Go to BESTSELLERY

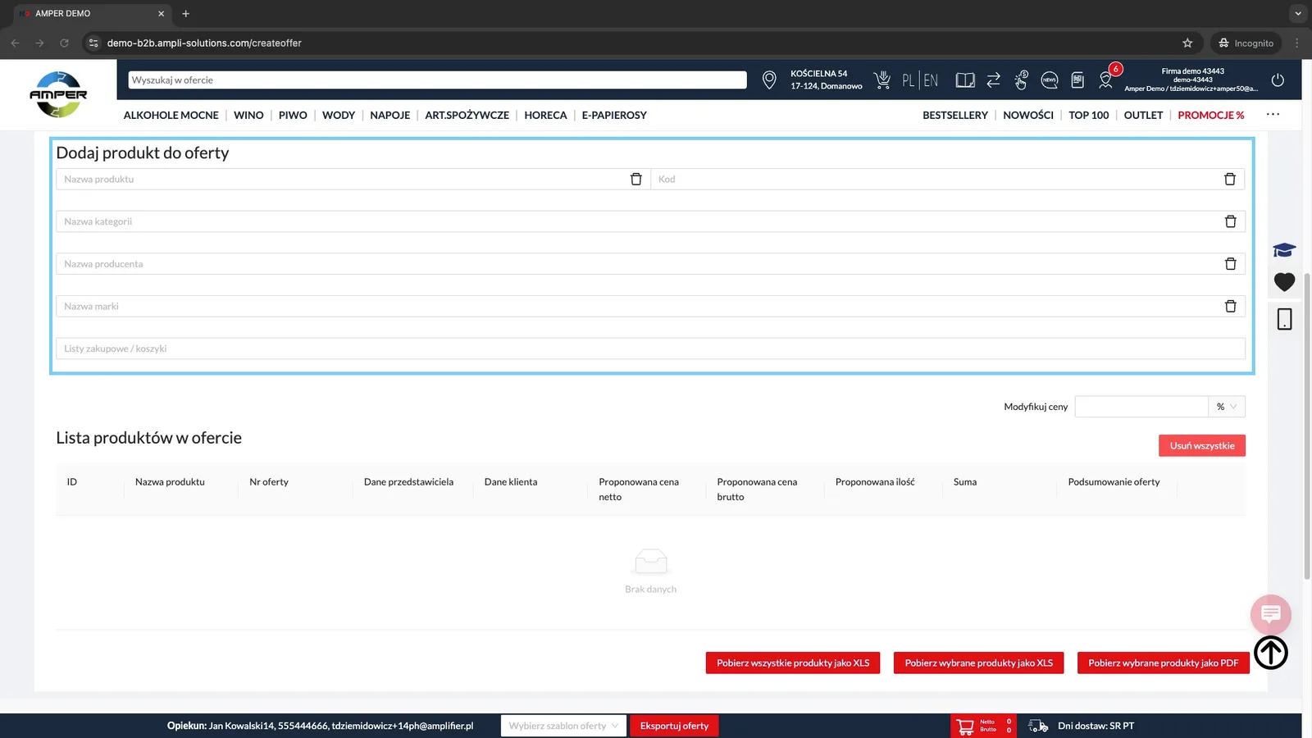955,115
